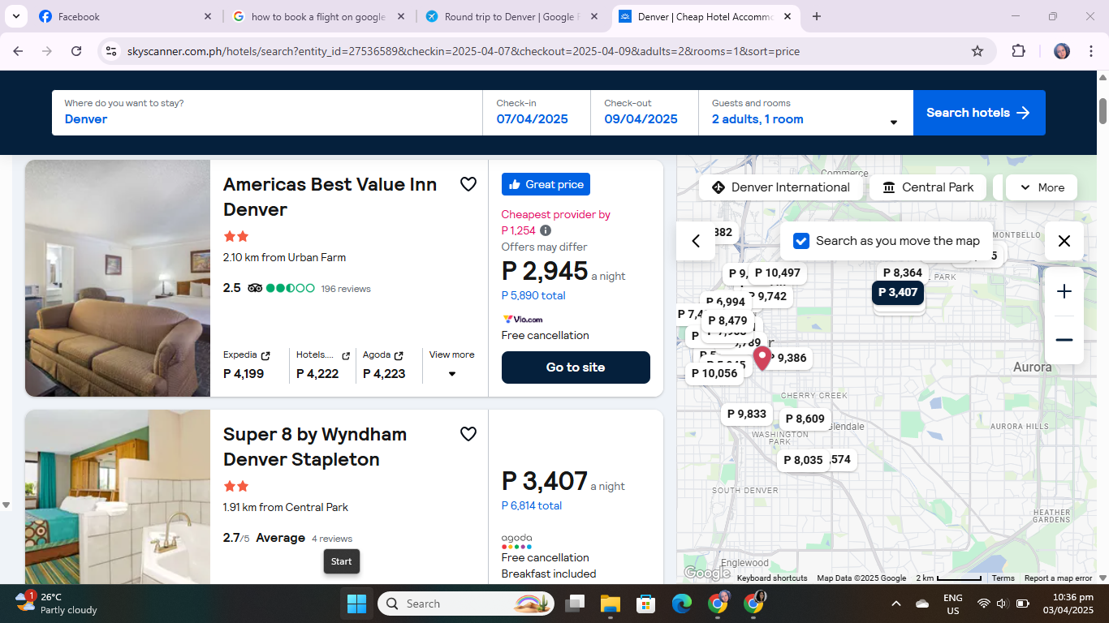Click the browser address bar URL
Image resolution: width=1109 pixels, height=623 pixels.
click(464, 51)
